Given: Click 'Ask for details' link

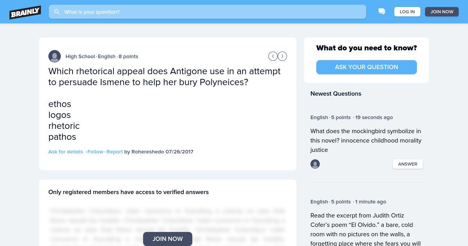Looking at the screenshot, I should click(x=66, y=152).
